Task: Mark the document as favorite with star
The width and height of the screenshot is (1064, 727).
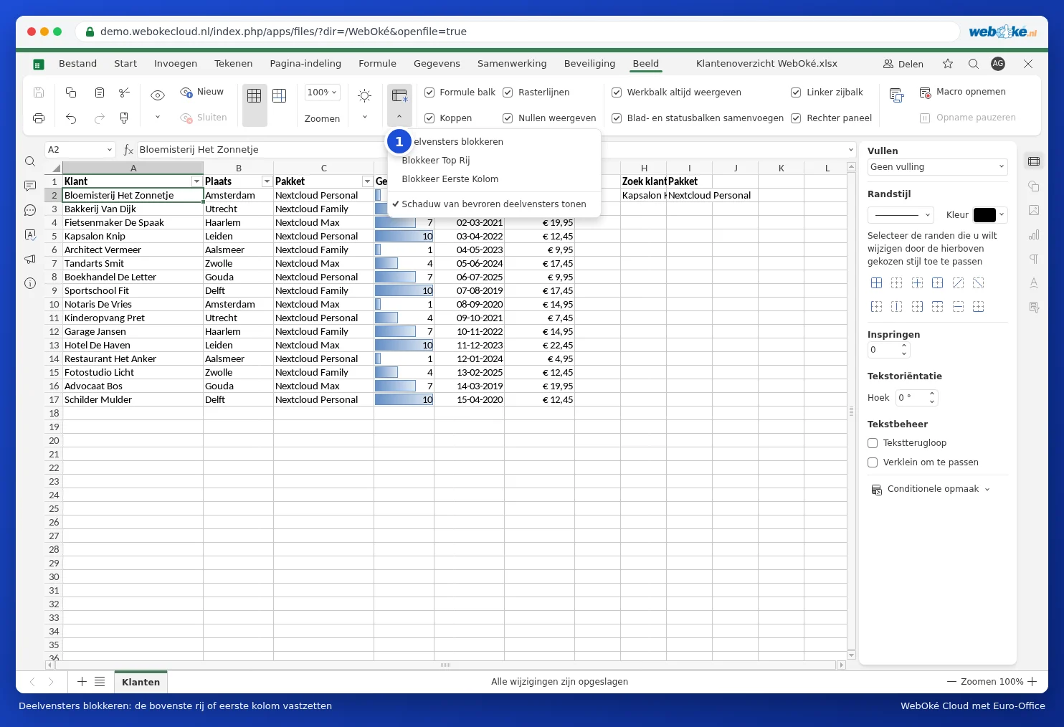Action: pos(948,64)
